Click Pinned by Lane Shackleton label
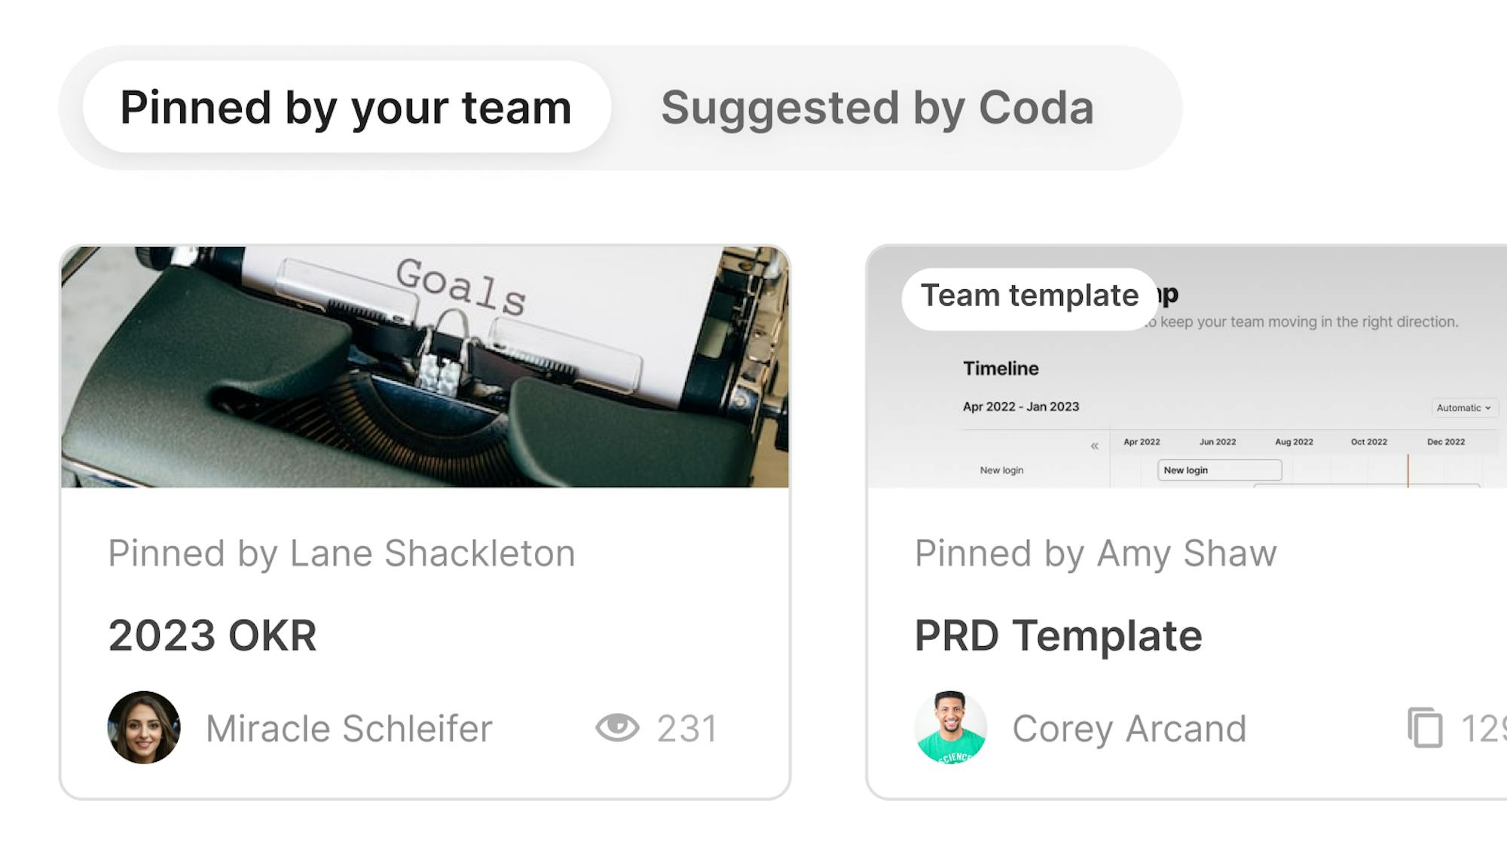 (341, 553)
